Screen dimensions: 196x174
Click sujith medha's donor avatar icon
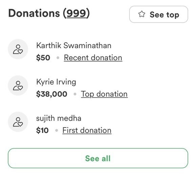(18, 122)
